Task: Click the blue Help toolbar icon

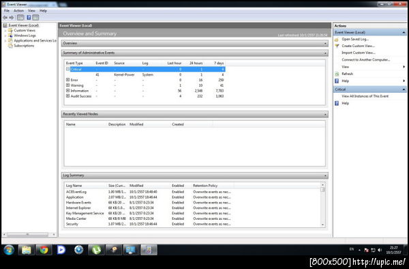Action: point(29,18)
